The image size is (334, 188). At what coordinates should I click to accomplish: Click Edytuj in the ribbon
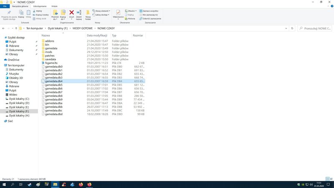[x=129, y=15]
